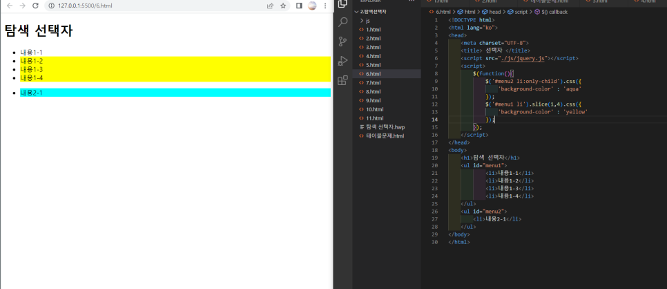Screen dimensions: 667x289
Task: Click the browser address bar URL
Action: coord(85,6)
